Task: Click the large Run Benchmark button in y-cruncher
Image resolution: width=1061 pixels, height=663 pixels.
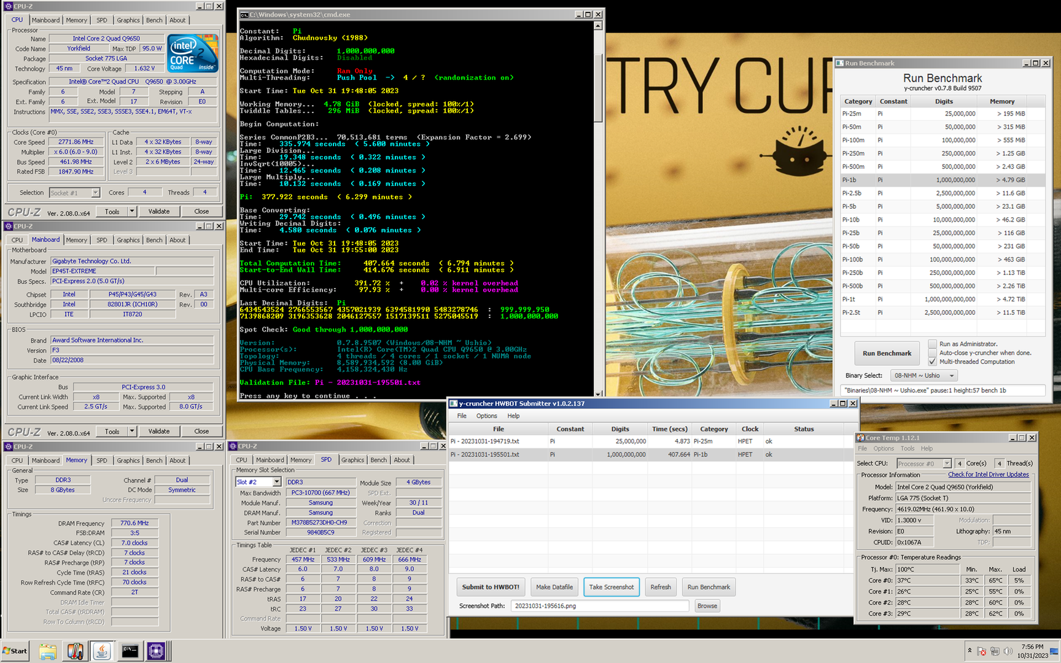Action: click(x=887, y=353)
